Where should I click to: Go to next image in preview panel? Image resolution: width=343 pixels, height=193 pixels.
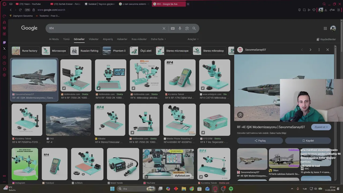[x=310, y=50]
